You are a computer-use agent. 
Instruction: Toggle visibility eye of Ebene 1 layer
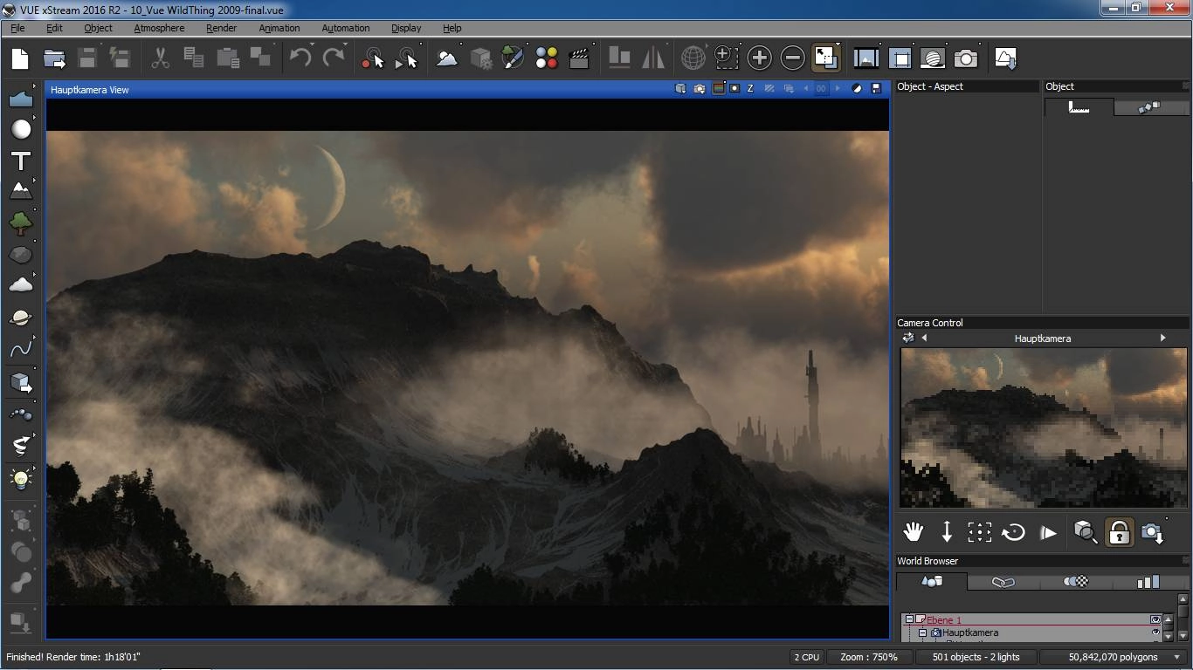(x=1155, y=620)
